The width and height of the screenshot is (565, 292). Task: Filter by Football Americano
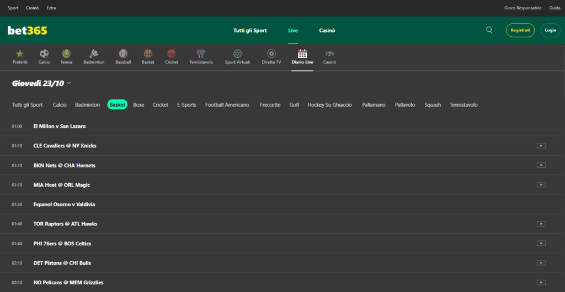point(227,104)
